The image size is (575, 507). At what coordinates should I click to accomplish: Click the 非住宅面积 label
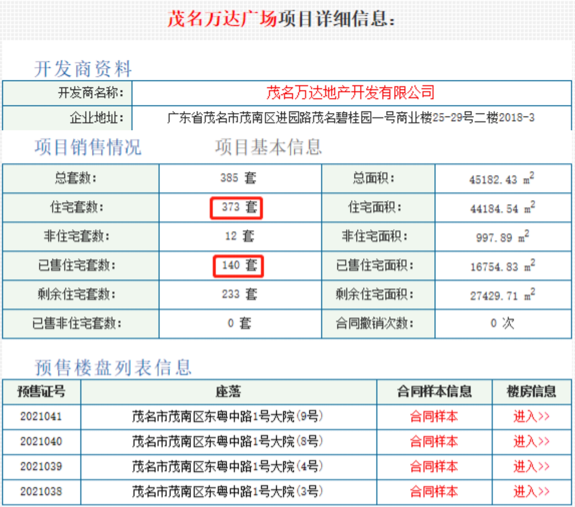(x=375, y=236)
